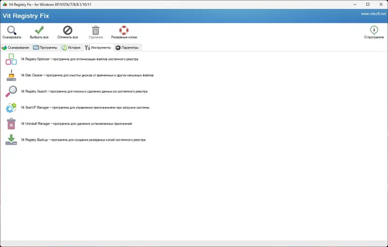The image size is (388, 247).
Task: Open the История tab
Action: click(71, 48)
